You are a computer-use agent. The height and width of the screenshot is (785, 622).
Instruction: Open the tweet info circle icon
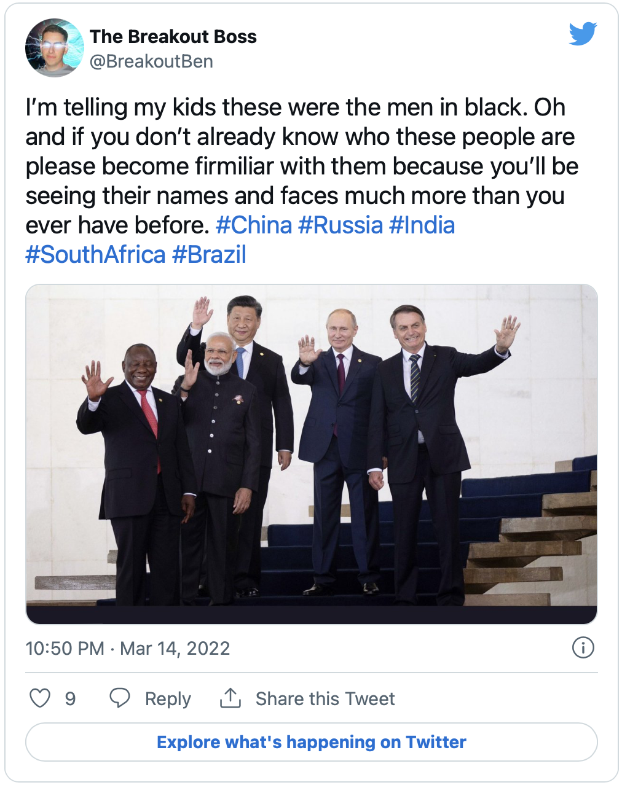(583, 647)
